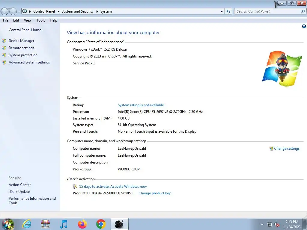307x230 pixels.
Task: Click the 64-bit Operating System value
Action: click(137, 125)
